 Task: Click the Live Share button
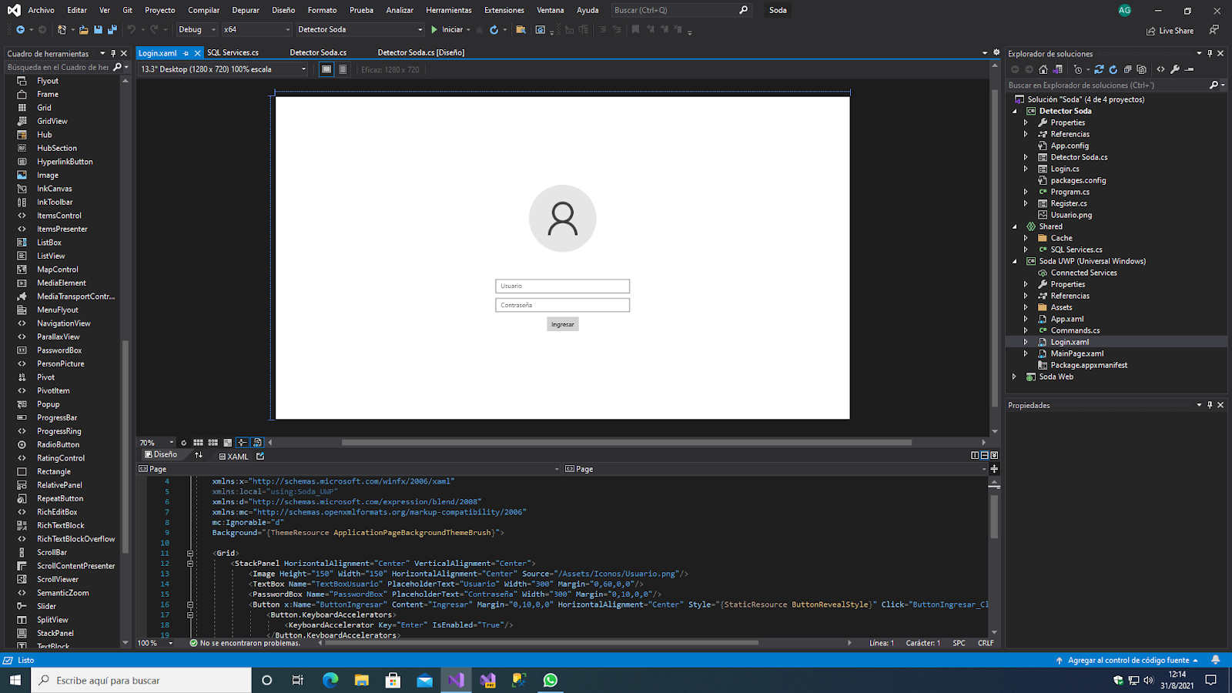(x=1170, y=31)
